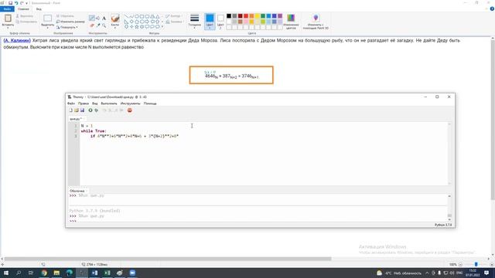
Task: Open the shape Fill dropdown
Action: click(x=174, y=22)
